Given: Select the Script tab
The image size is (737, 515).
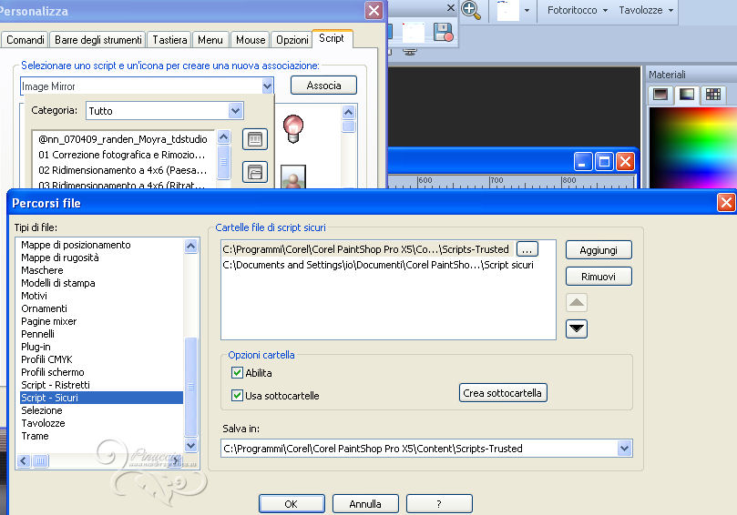Looking at the screenshot, I should 332,38.
